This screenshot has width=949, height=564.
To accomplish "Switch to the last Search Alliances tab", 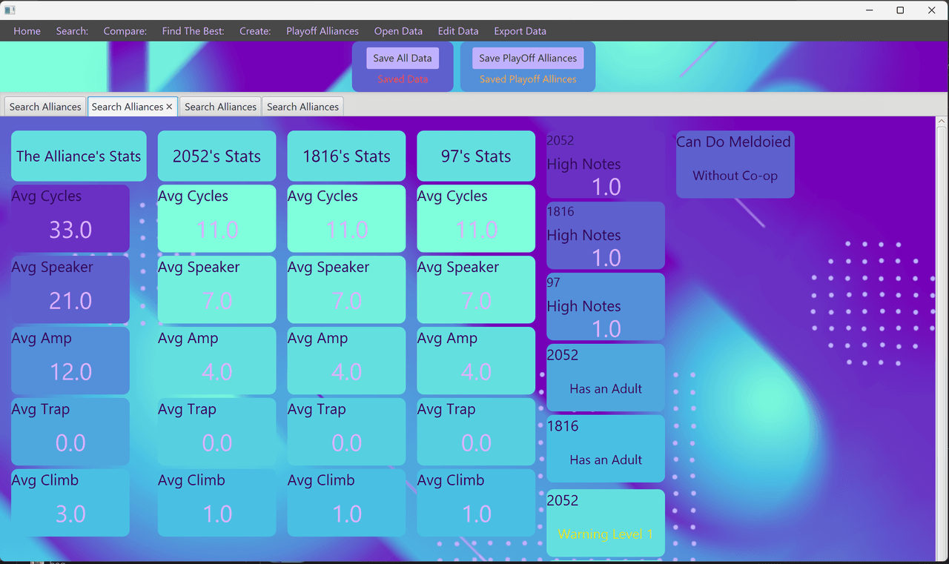I will click(x=302, y=107).
